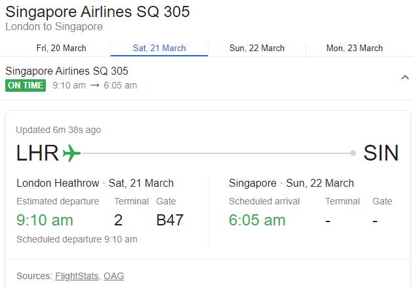
Task: Click the grey destination dot near SIN
Action: [x=353, y=153]
